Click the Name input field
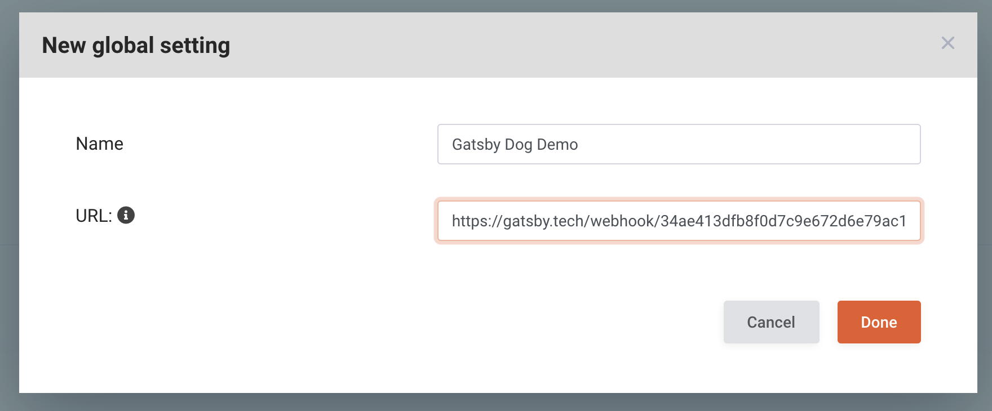992x411 pixels. click(x=679, y=144)
